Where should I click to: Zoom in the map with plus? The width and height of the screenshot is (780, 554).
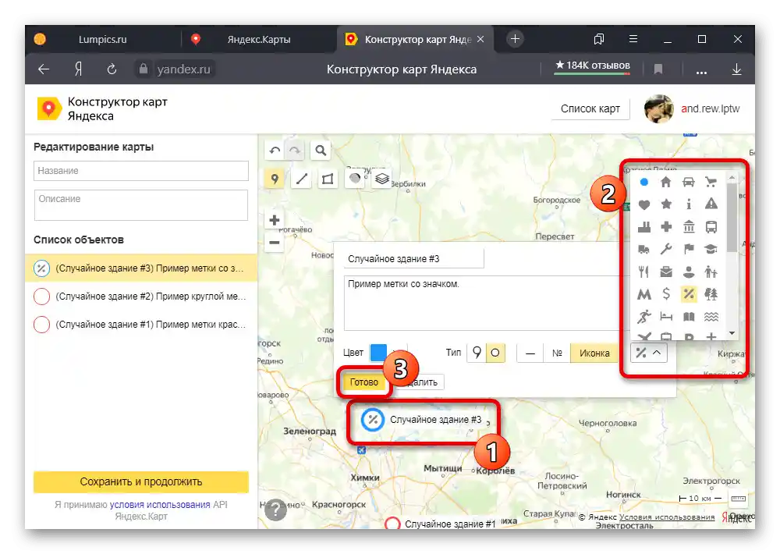[274, 220]
